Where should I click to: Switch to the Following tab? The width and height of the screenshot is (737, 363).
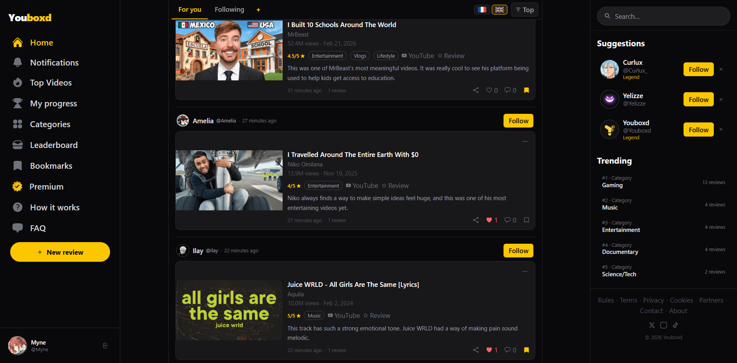coord(229,9)
